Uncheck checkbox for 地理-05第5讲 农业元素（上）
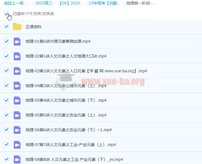Screen dimensions: 202x164 [x=7, y=115]
